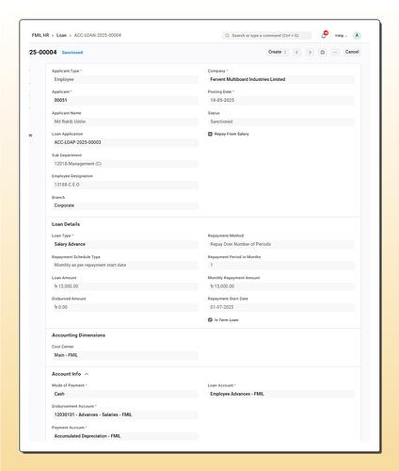Open the three-dot more options menu

click(x=335, y=52)
